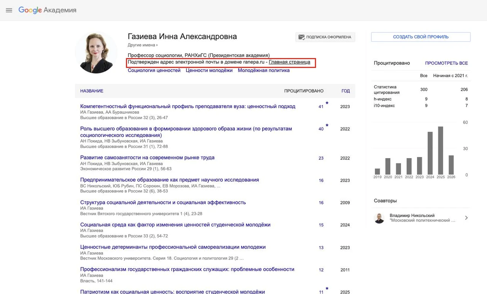The width and height of the screenshot is (487, 294).
Task: Click journal text Власть, 141-144
Action: click(96, 281)
